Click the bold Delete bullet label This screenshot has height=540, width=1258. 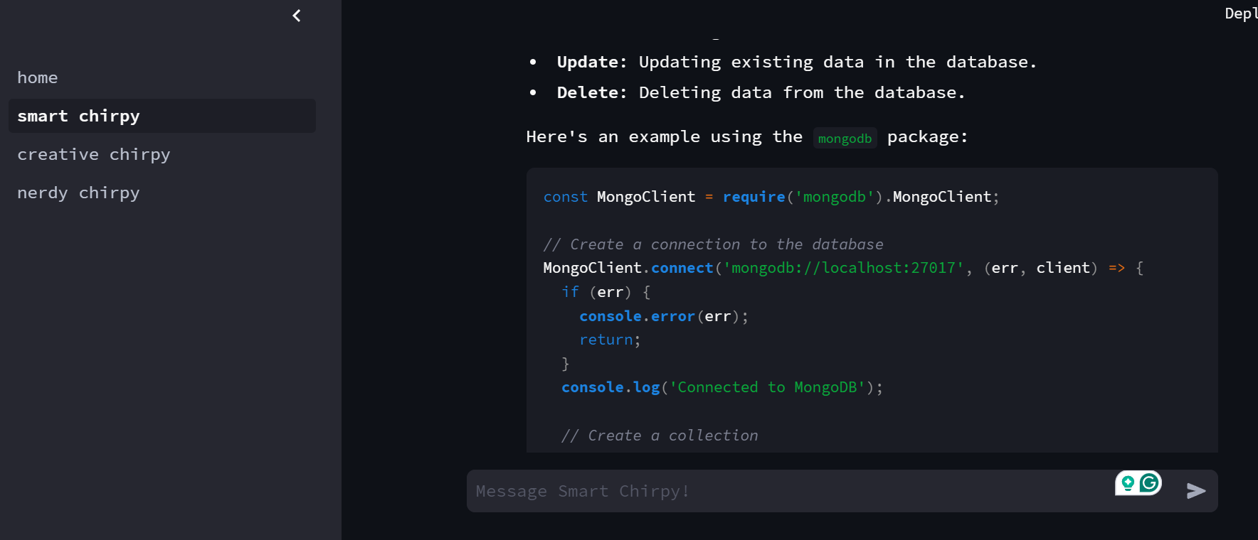(591, 93)
